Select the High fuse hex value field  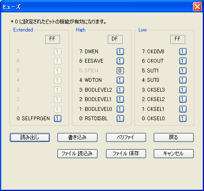(115, 39)
